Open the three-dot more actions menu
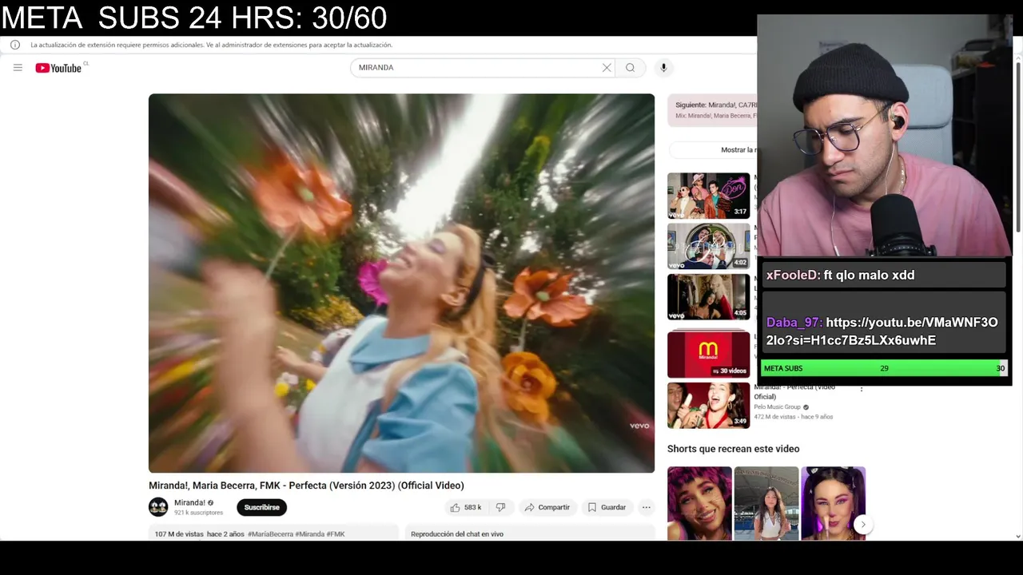Viewport: 1023px width, 575px height. 646,507
